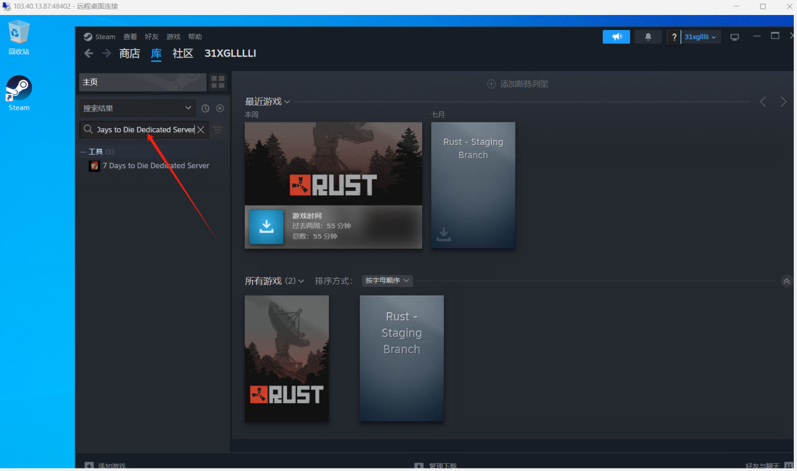This screenshot has height=471, width=797.
Task: Click the 管理下载 download icon
Action: [419, 465]
